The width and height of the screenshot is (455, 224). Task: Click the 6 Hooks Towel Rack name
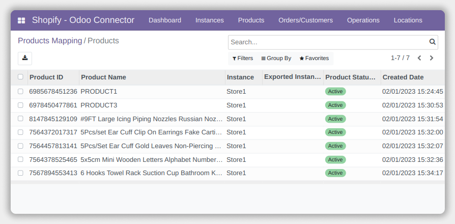point(151,173)
